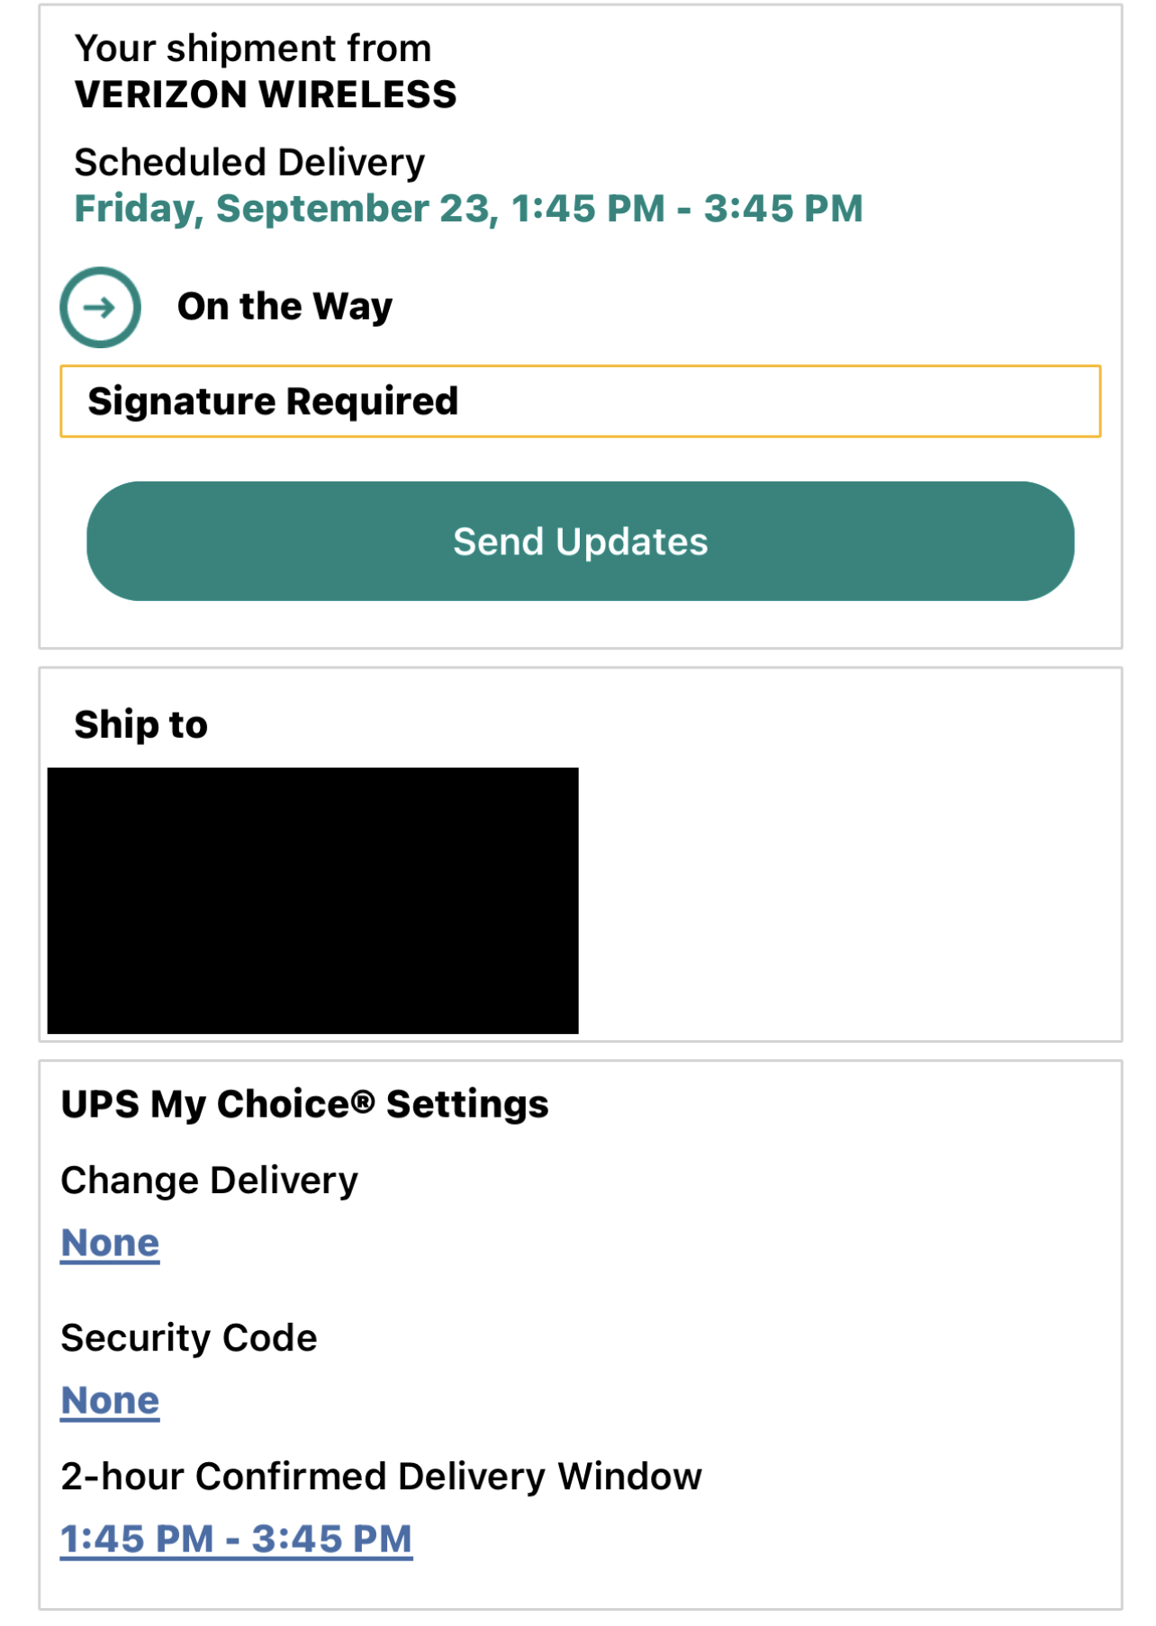Image resolution: width=1156 pixels, height=1626 pixels.
Task: Open the None link under Change Delivery
Action: 110,1243
